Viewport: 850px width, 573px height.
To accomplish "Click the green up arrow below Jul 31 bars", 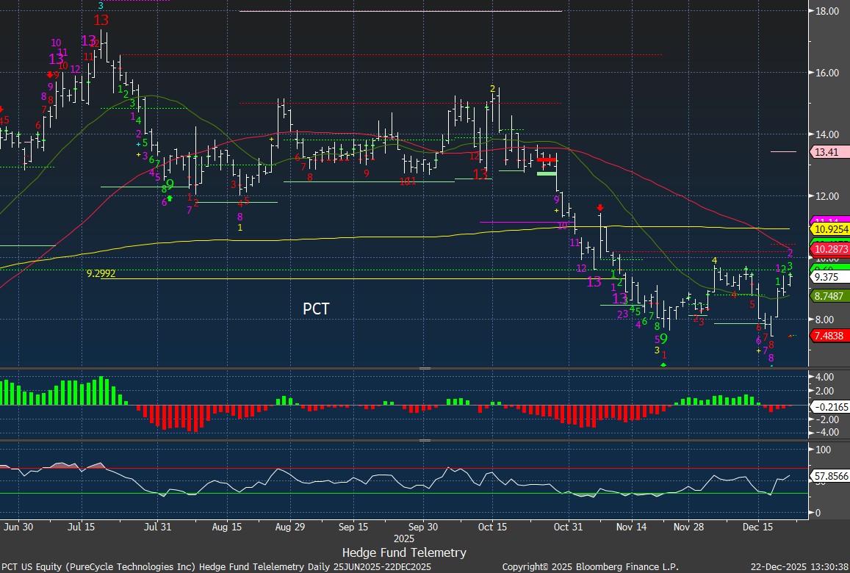I will pyautogui.click(x=170, y=198).
